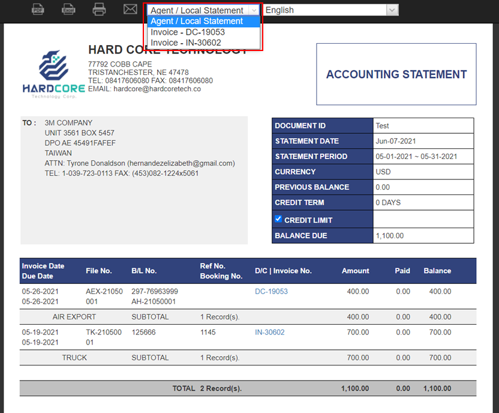Click the Excel export icon

[69, 9]
